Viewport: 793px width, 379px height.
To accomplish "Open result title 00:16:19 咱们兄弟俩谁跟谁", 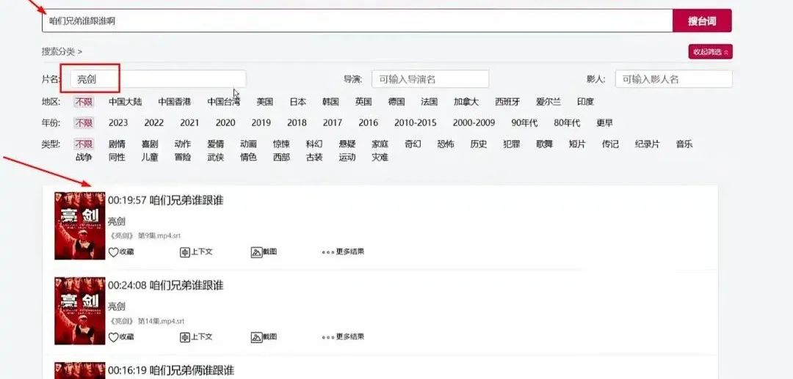I will pyautogui.click(x=171, y=370).
